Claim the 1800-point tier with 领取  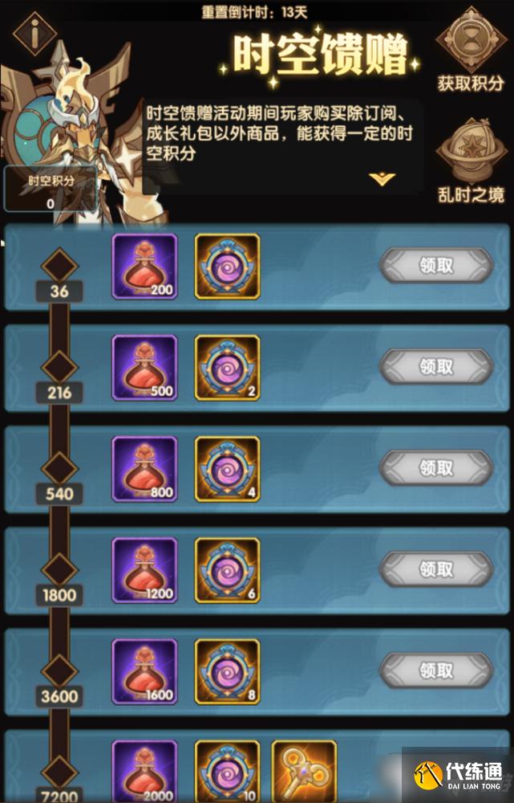click(436, 569)
